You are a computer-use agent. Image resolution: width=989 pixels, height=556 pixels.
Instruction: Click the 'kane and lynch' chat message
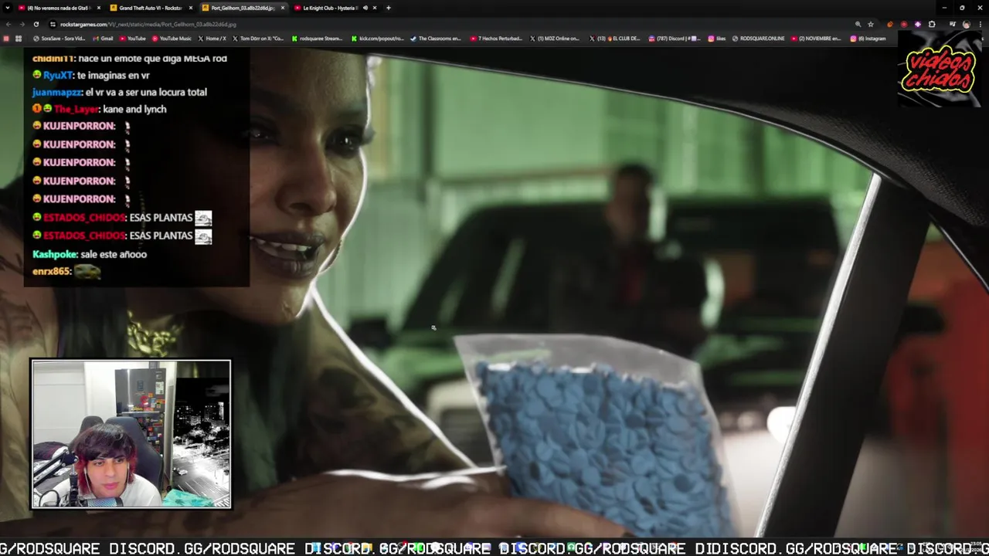[x=134, y=109]
